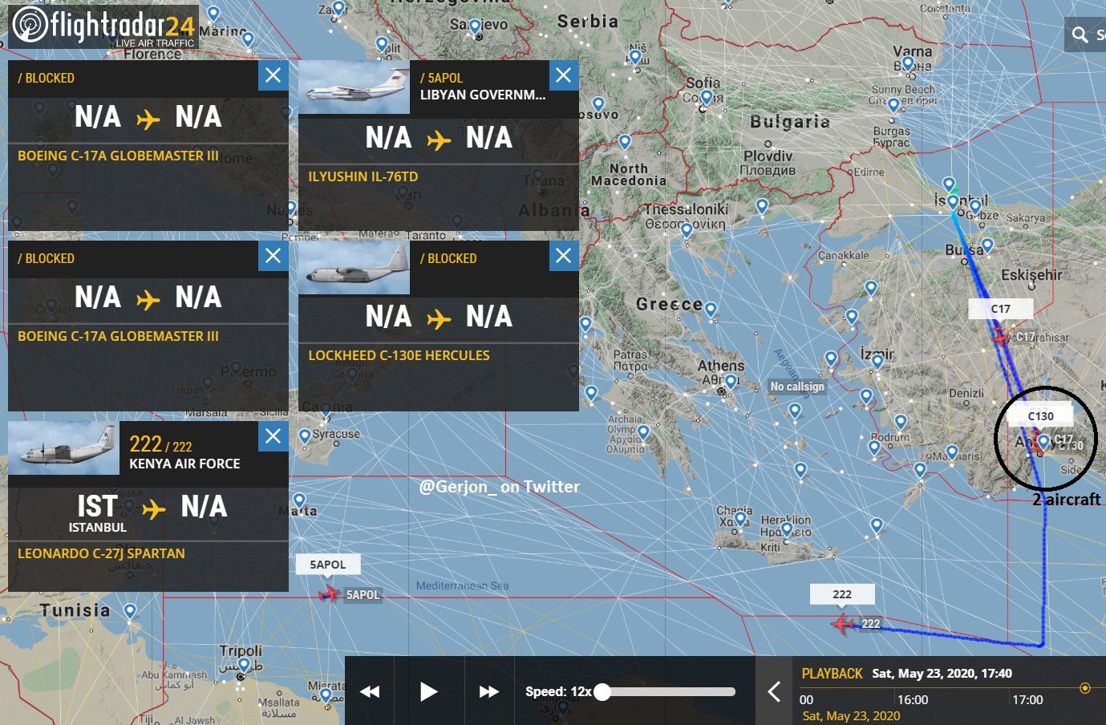The width and height of the screenshot is (1106, 725).
Task: Click the Sarajevo airport pin
Action: (476, 29)
